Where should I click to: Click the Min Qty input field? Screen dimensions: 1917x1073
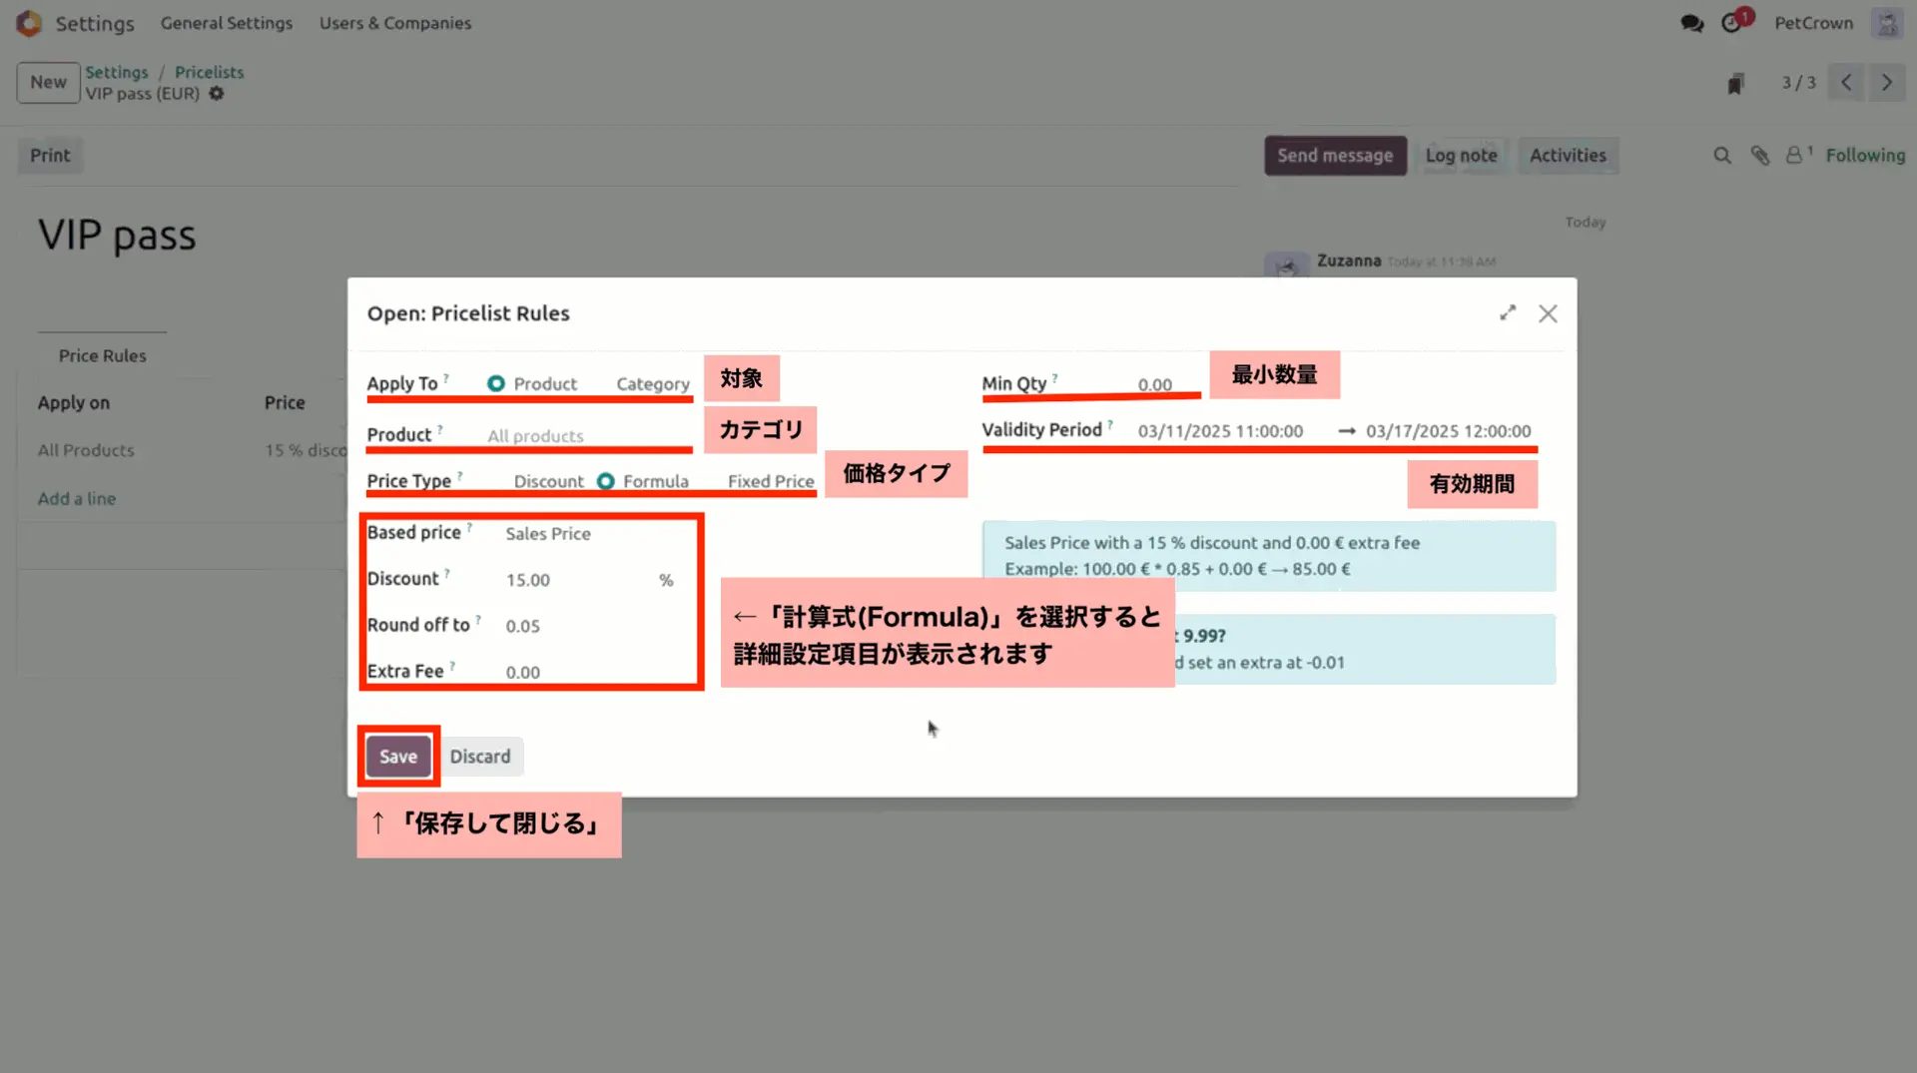pos(1153,384)
